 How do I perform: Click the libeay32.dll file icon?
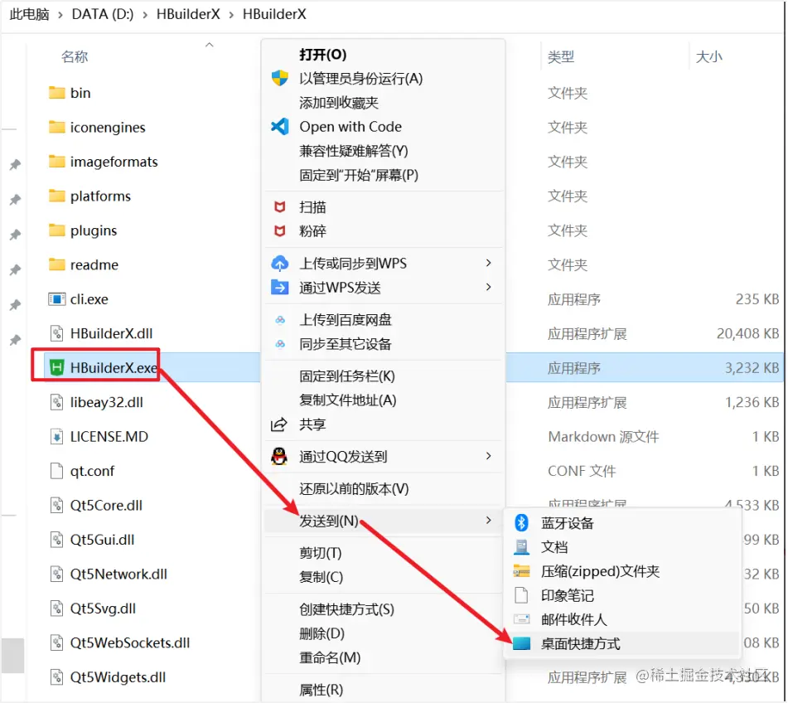pos(57,402)
